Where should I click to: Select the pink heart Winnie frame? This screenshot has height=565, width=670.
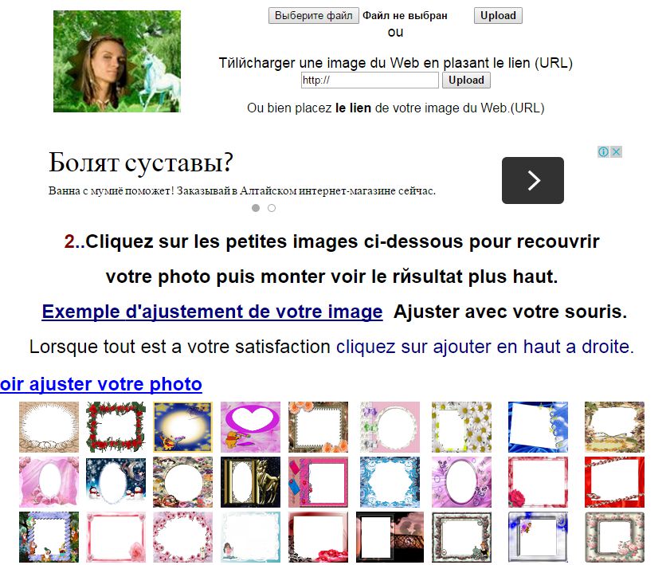250,427
